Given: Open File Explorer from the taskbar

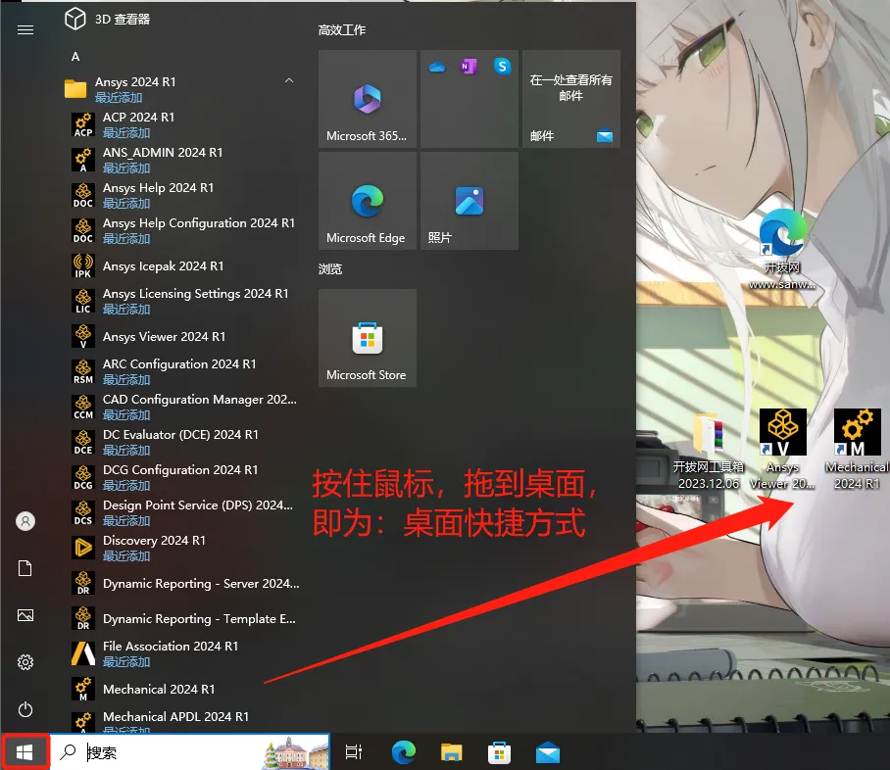Looking at the screenshot, I should click(x=451, y=752).
